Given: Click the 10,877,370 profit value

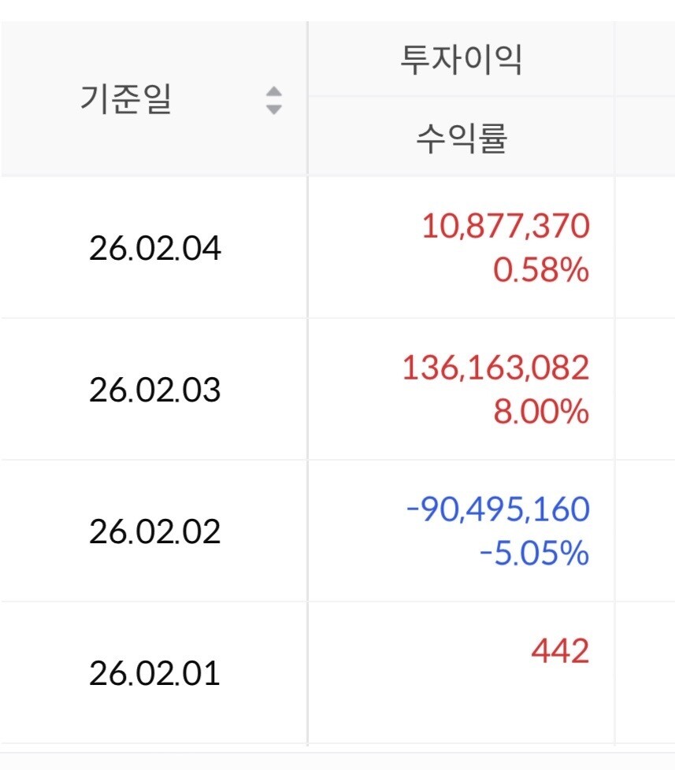Looking at the screenshot, I should pyautogui.click(x=506, y=228).
